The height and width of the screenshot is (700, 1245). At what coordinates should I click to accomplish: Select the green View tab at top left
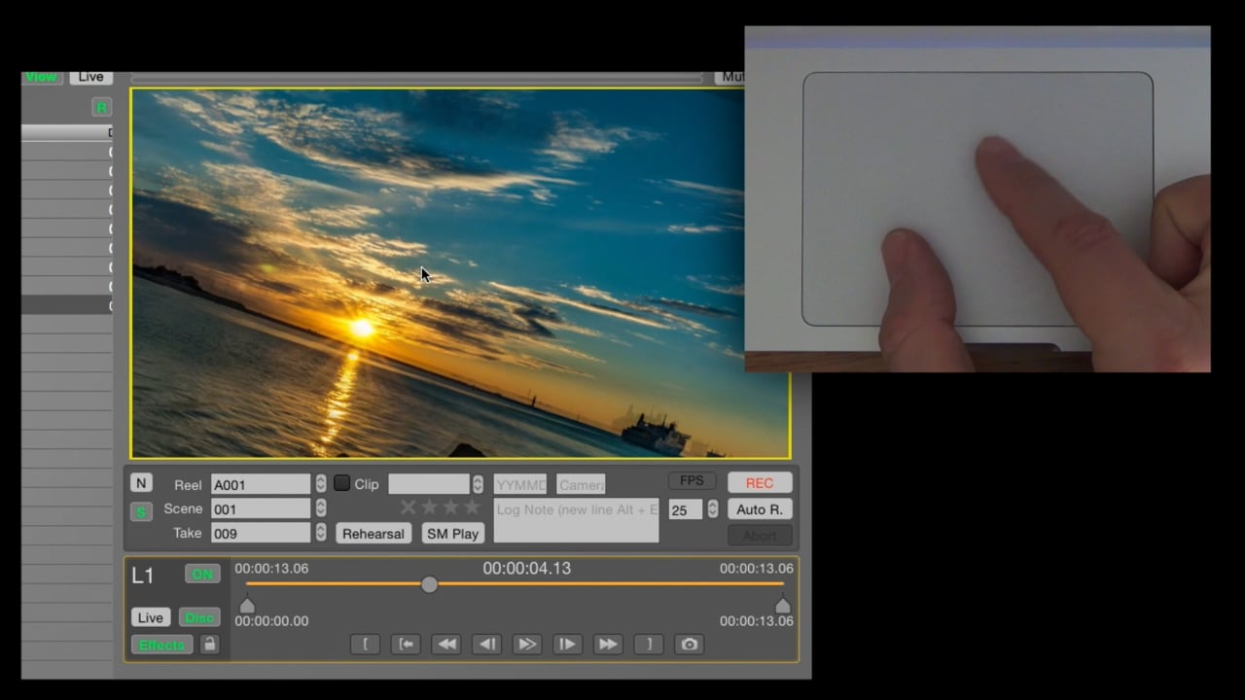coord(42,77)
